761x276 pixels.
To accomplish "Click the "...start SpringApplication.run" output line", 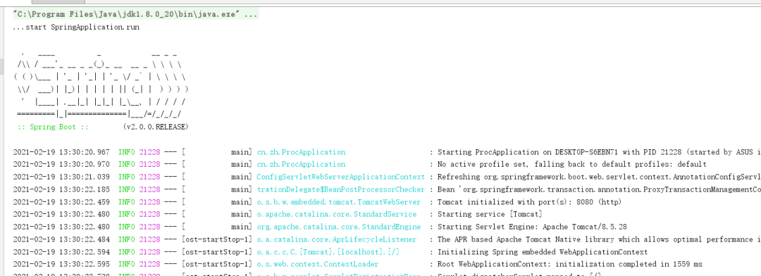I will [x=76, y=27].
